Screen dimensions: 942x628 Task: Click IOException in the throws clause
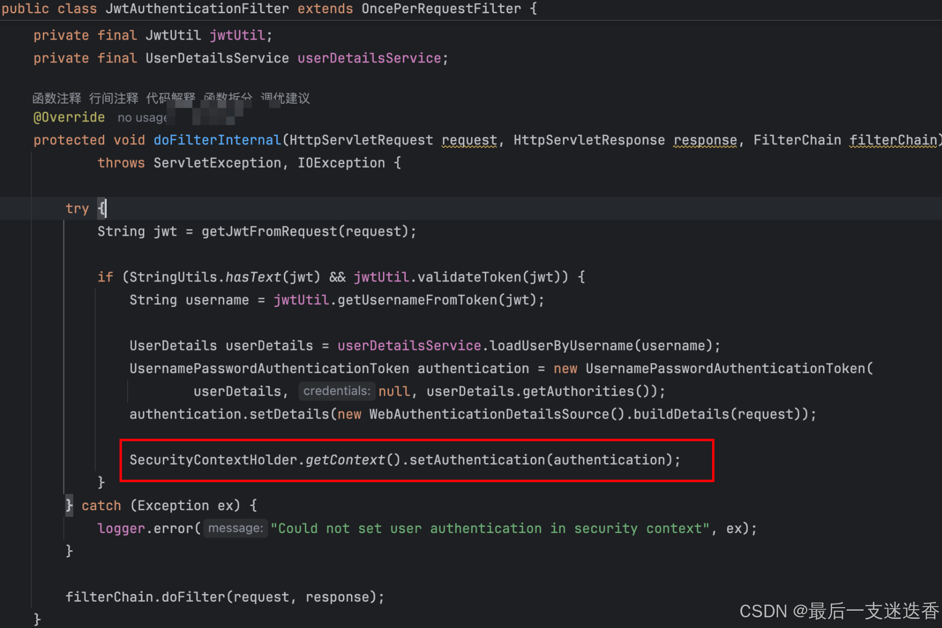click(x=341, y=163)
